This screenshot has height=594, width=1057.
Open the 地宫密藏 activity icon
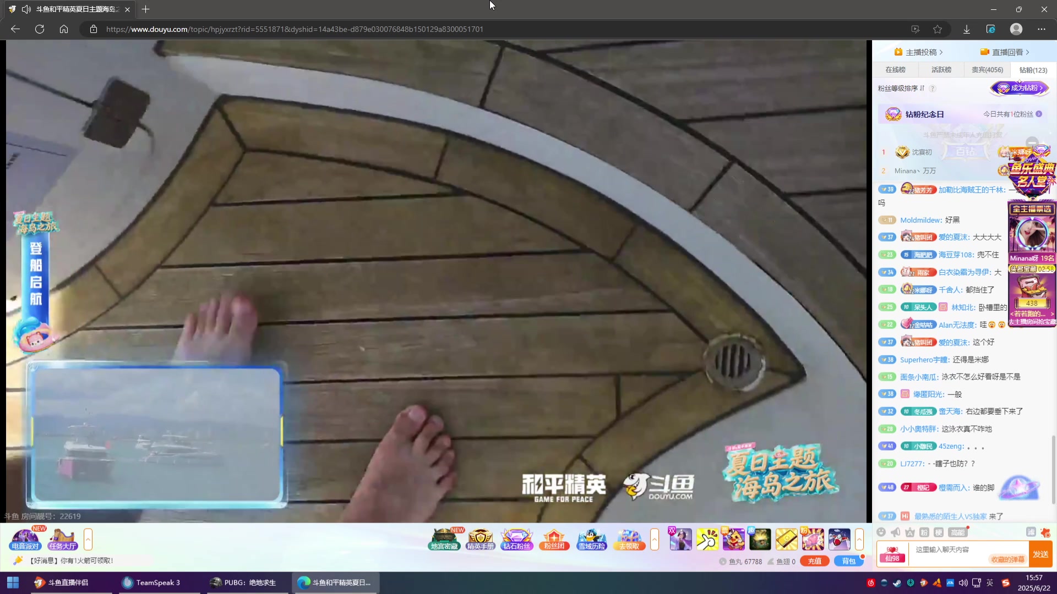click(x=444, y=539)
